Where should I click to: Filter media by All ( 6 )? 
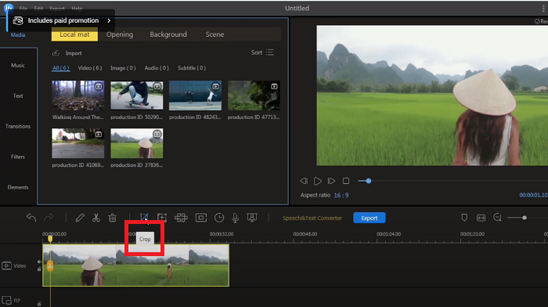[x=61, y=68]
